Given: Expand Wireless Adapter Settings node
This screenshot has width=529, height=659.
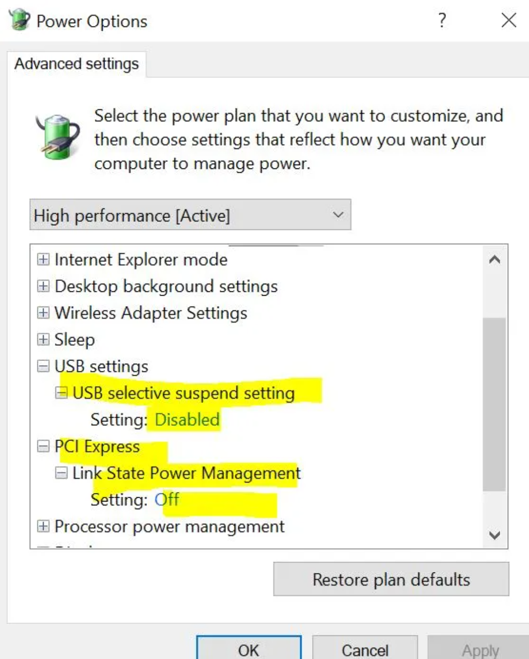Looking at the screenshot, I should click(x=43, y=313).
